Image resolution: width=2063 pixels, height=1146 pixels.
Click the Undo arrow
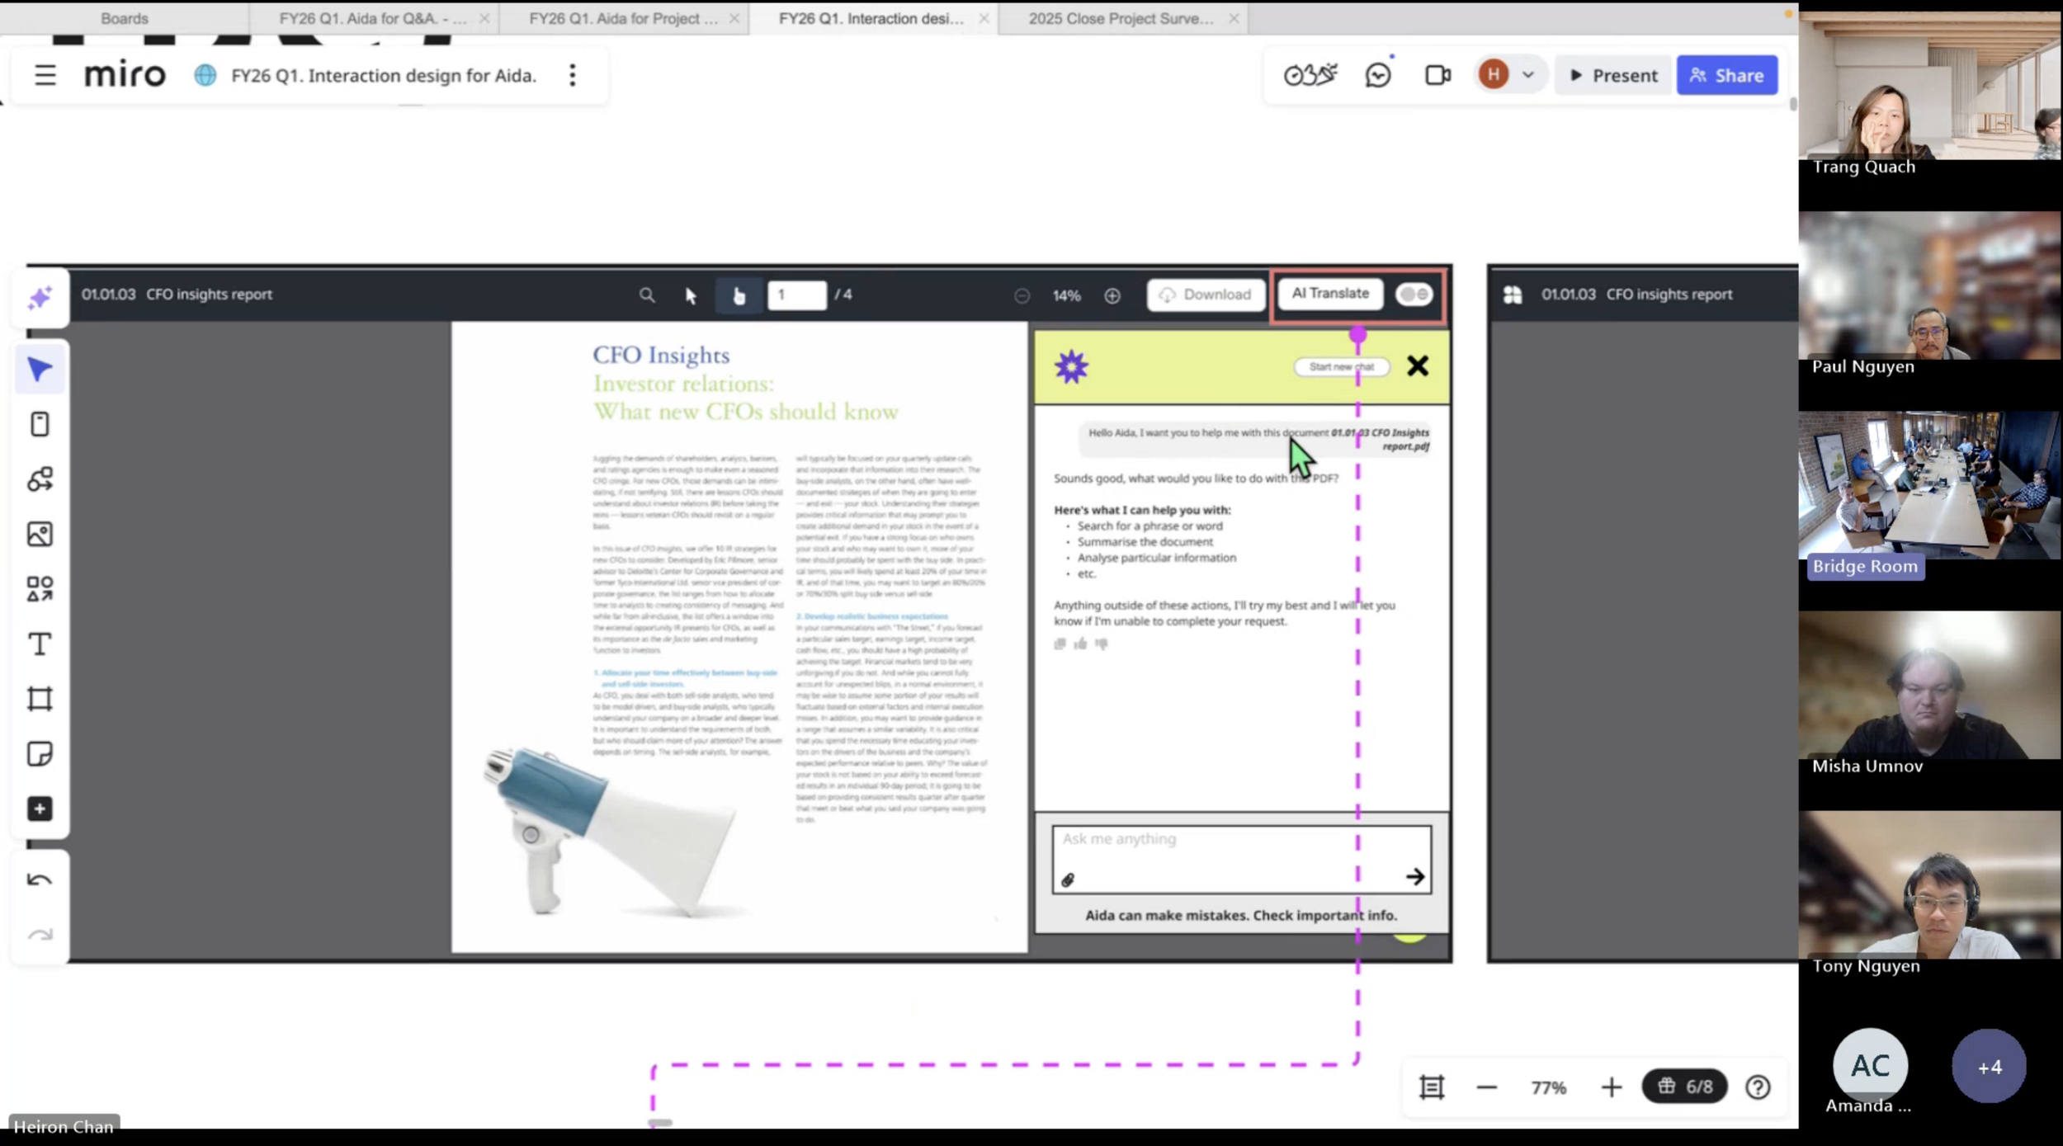coord(40,880)
